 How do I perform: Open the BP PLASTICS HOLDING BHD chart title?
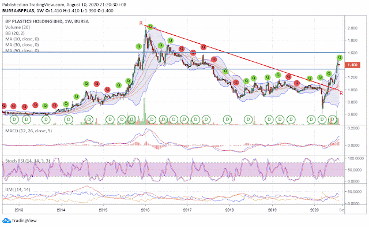point(47,21)
